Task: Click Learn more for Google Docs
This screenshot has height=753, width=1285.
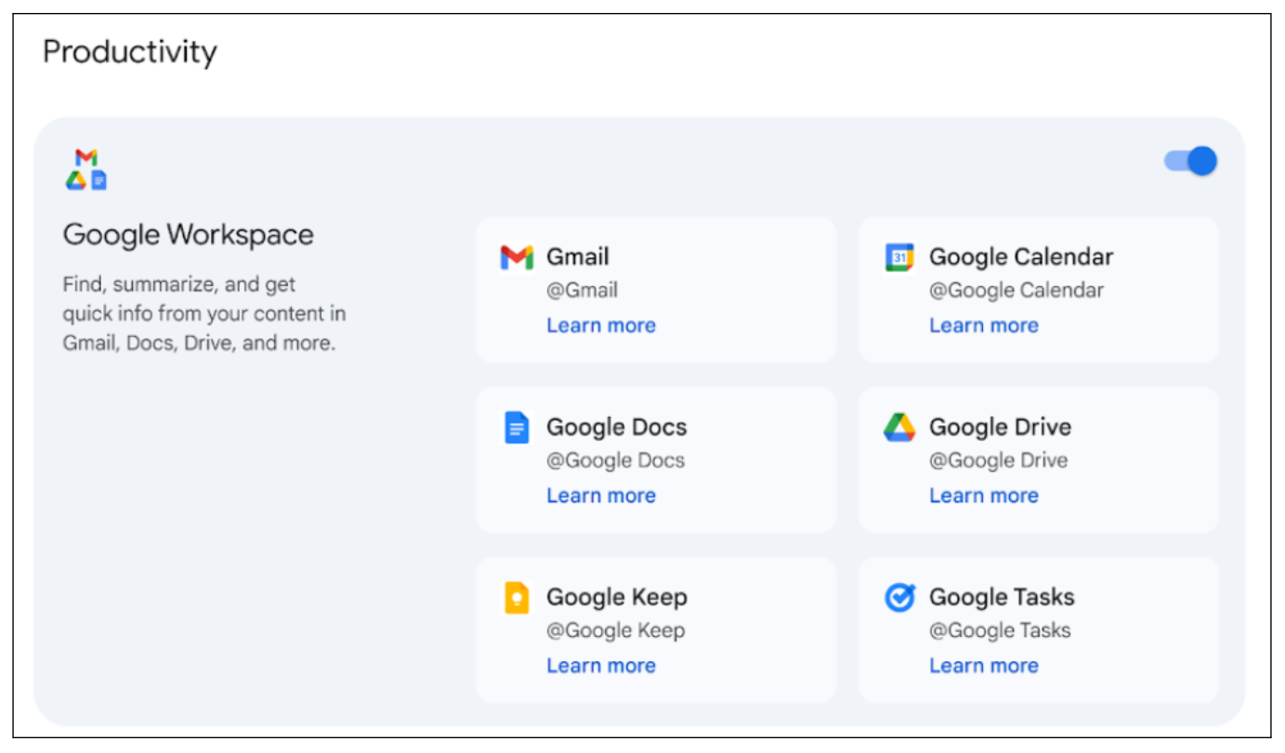Action: [x=601, y=495]
